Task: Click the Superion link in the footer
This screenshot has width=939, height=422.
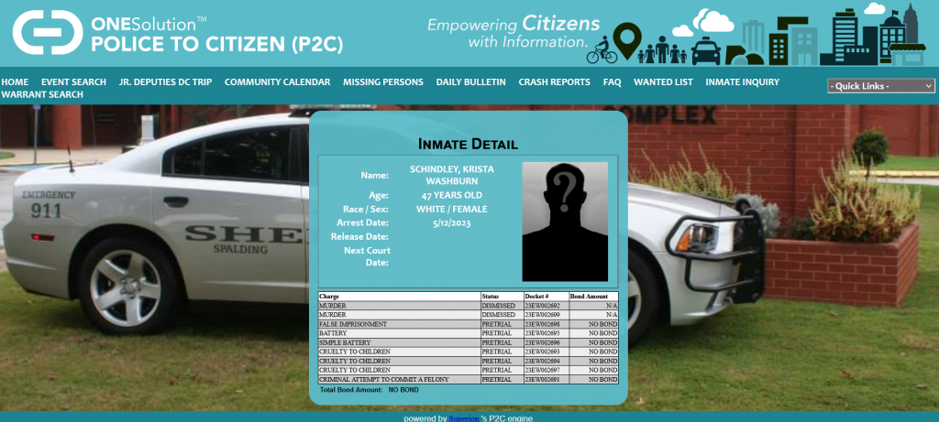Action: pyautogui.click(x=464, y=418)
